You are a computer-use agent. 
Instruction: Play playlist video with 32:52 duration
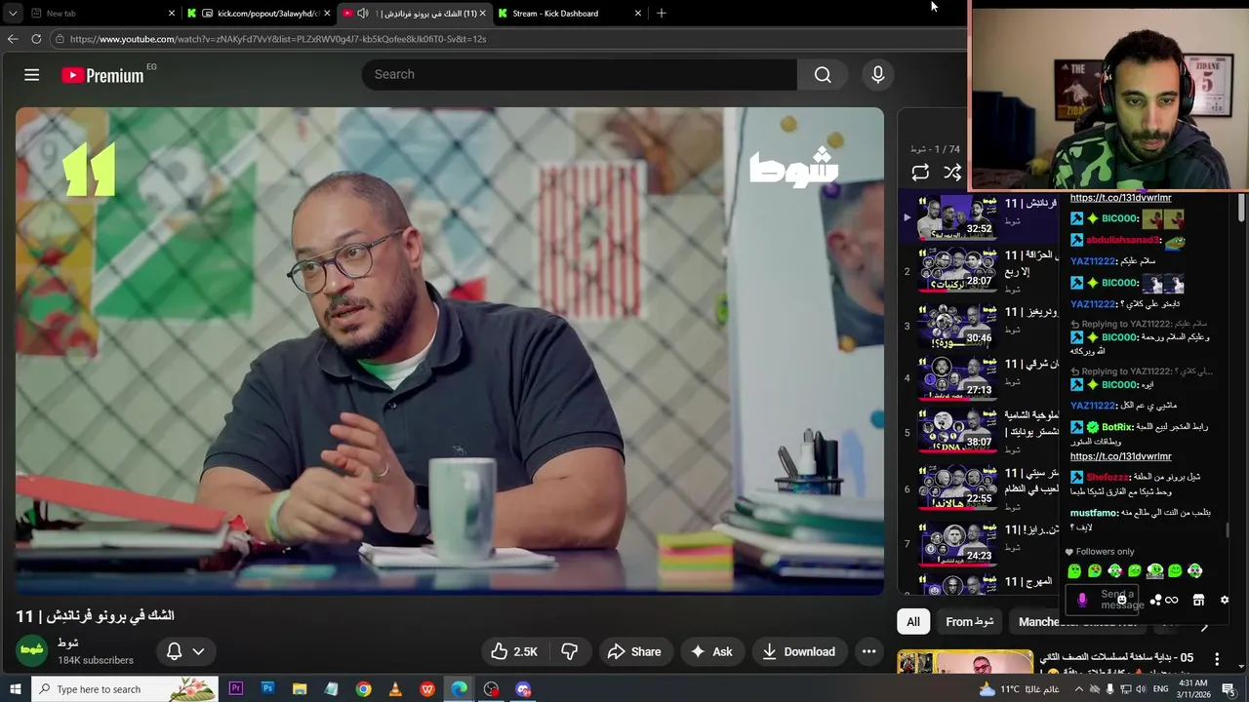click(x=956, y=217)
